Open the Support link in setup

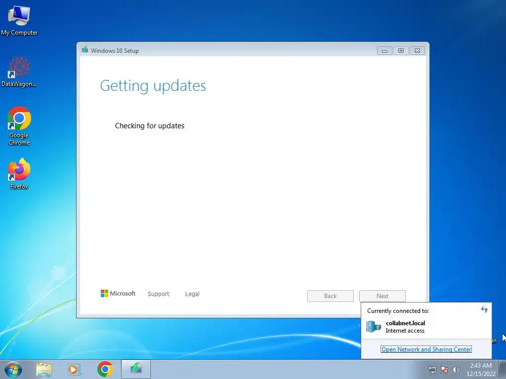click(159, 294)
